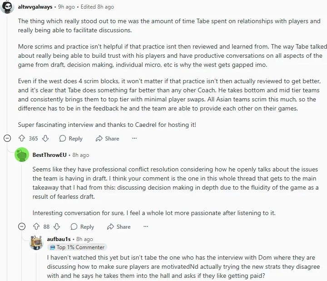Share altwvgalways's comment

107,139
